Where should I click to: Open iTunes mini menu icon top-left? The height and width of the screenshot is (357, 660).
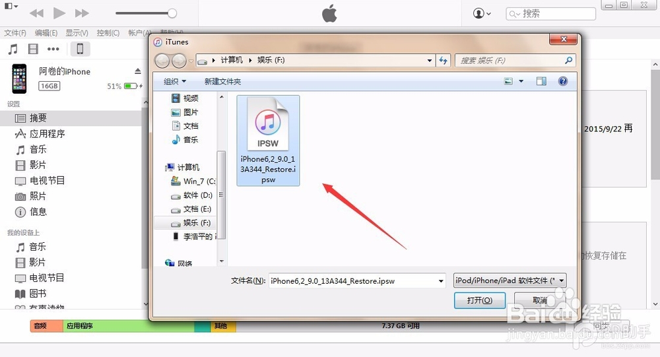(x=11, y=7)
